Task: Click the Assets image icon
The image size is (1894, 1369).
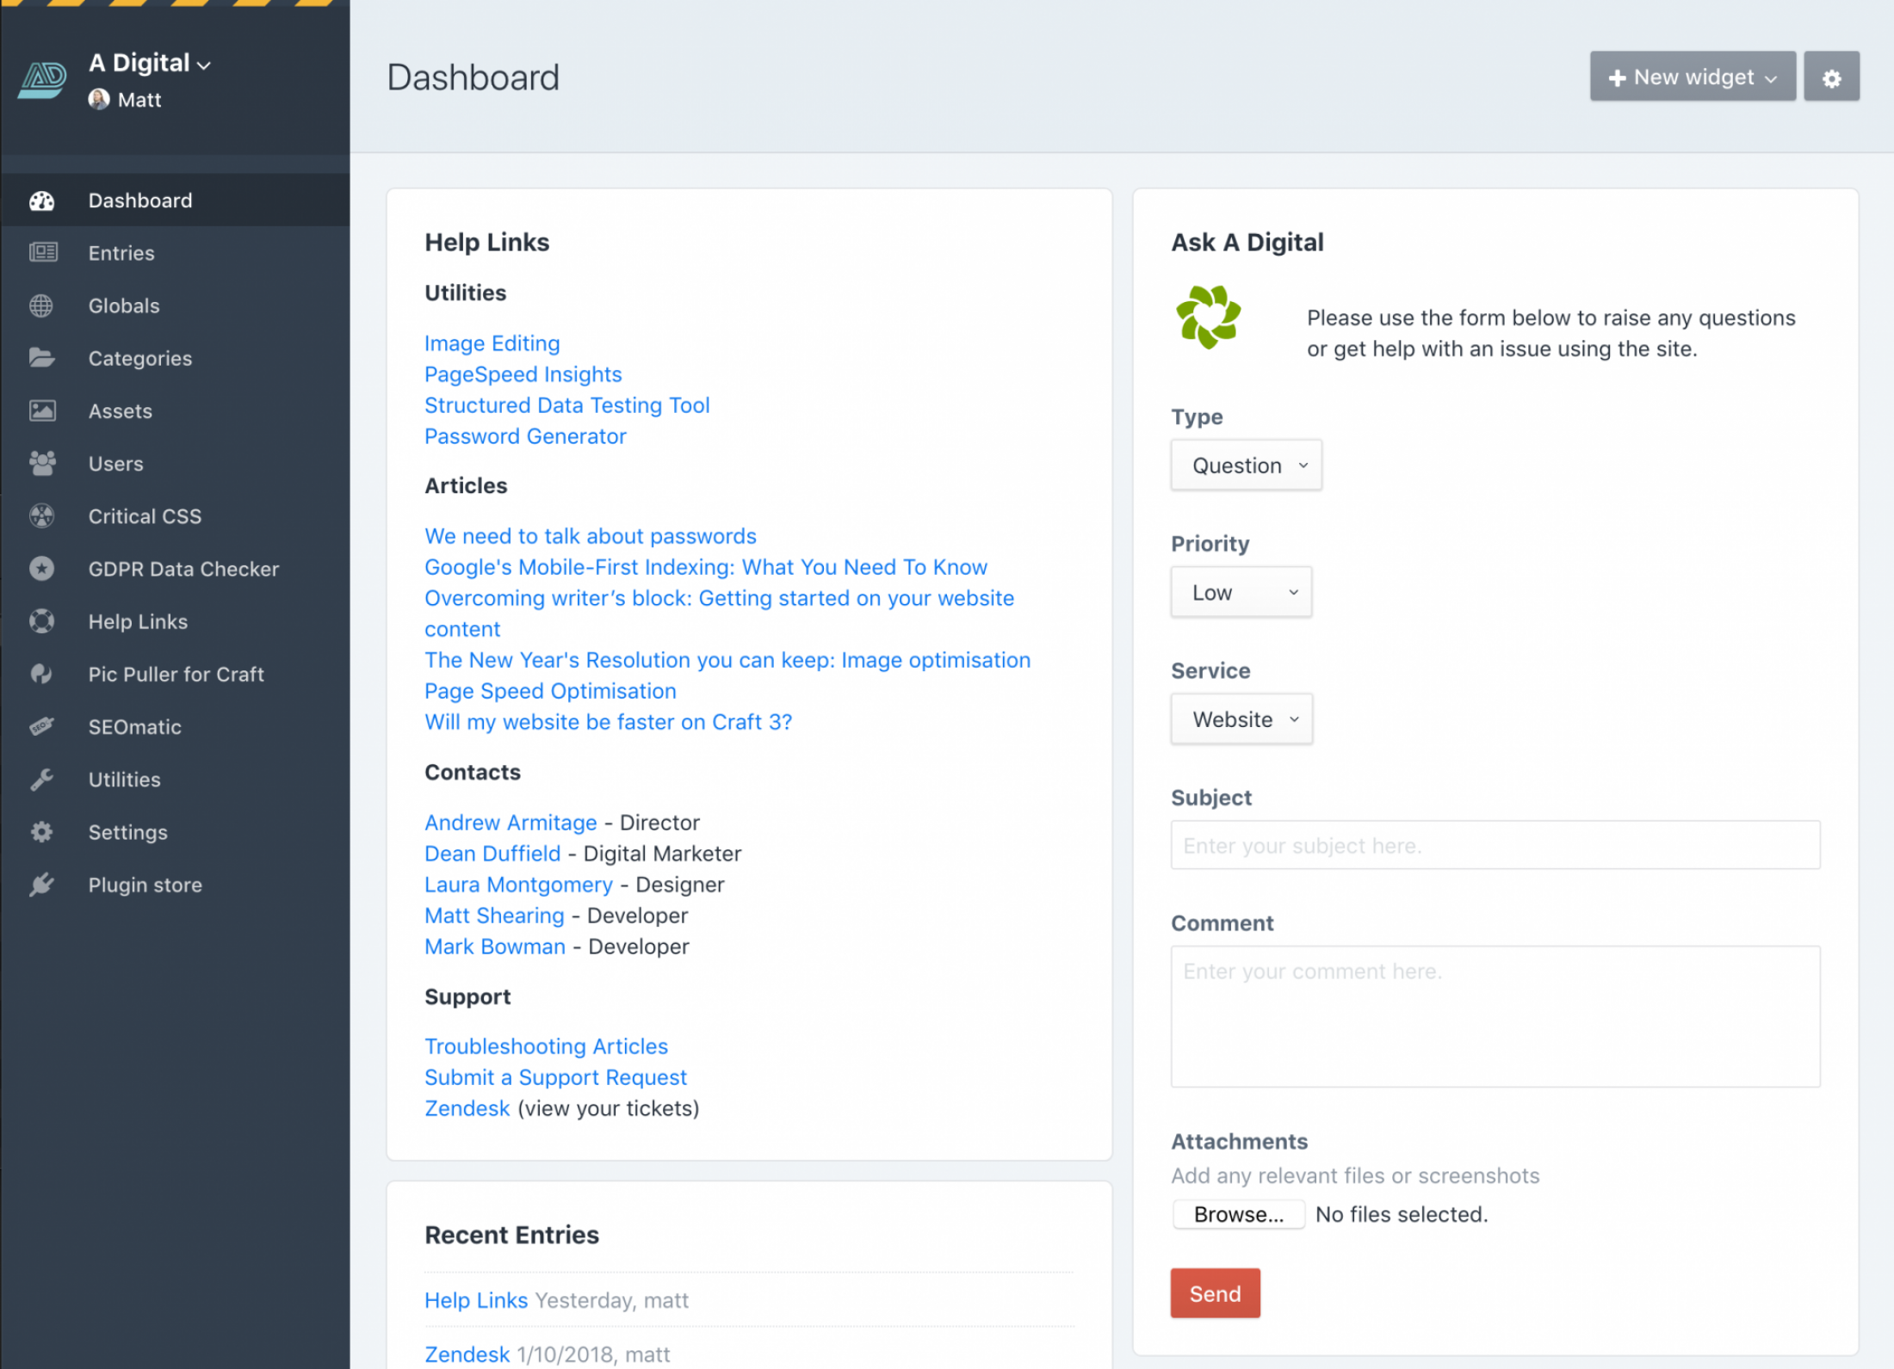Action: coord(42,410)
